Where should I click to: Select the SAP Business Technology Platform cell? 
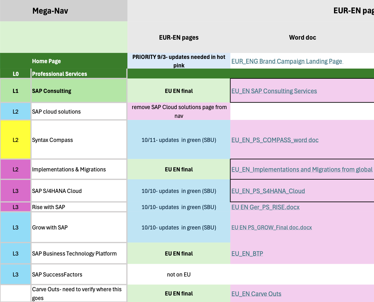coord(79,254)
